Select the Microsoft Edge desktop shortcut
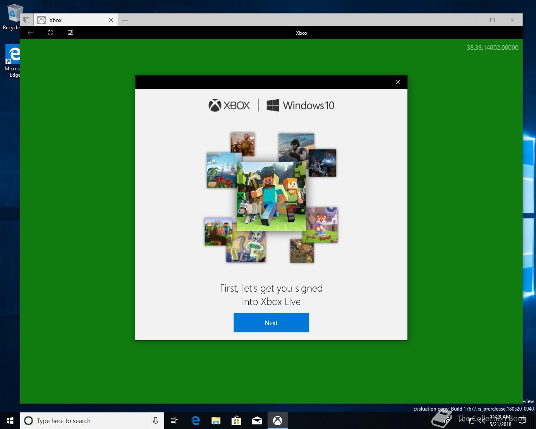The height and width of the screenshot is (429, 536). (12, 61)
